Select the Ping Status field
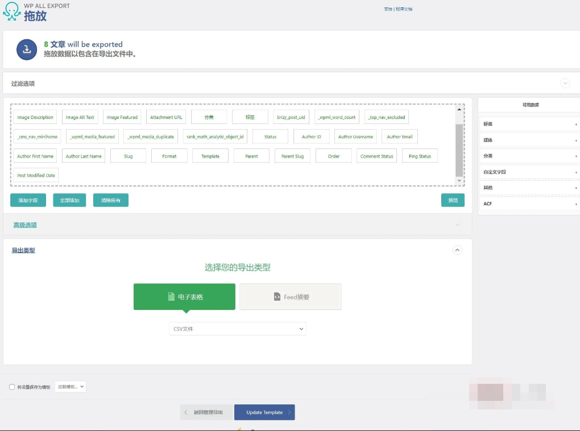Viewport: 580px width, 431px height. pos(420,156)
